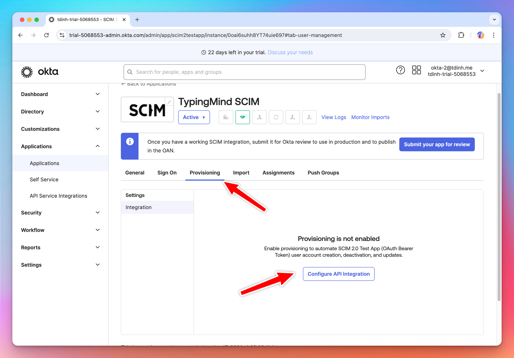This screenshot has width=514, height=358.
Task: Open the View Logs link
Action: 334,117
